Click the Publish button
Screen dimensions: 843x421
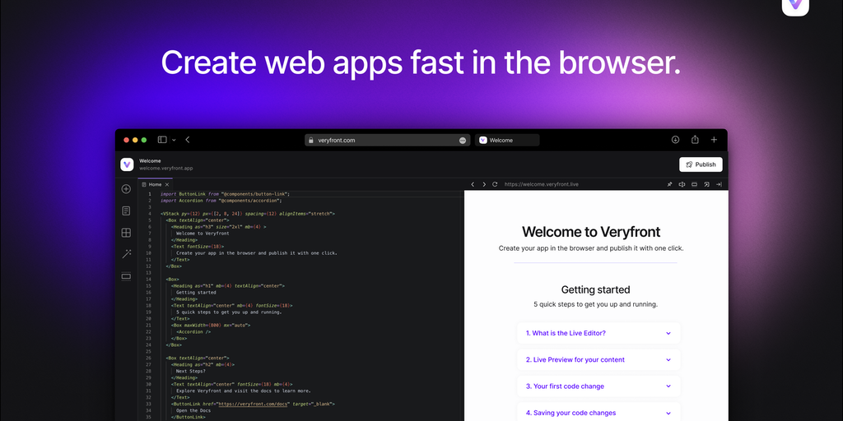(x=701, y=164)
